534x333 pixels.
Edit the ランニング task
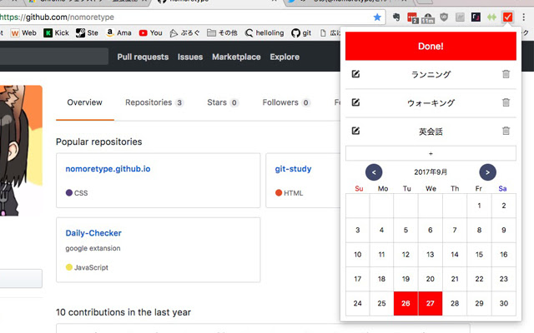pos(355,74)
